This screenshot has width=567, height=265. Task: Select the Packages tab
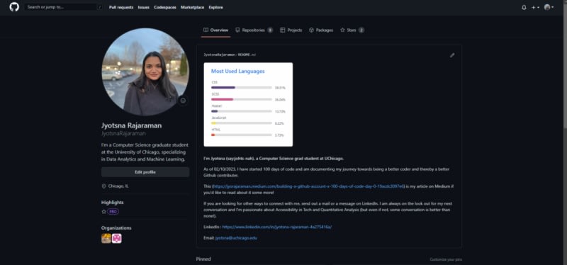(x=321, y=30)
